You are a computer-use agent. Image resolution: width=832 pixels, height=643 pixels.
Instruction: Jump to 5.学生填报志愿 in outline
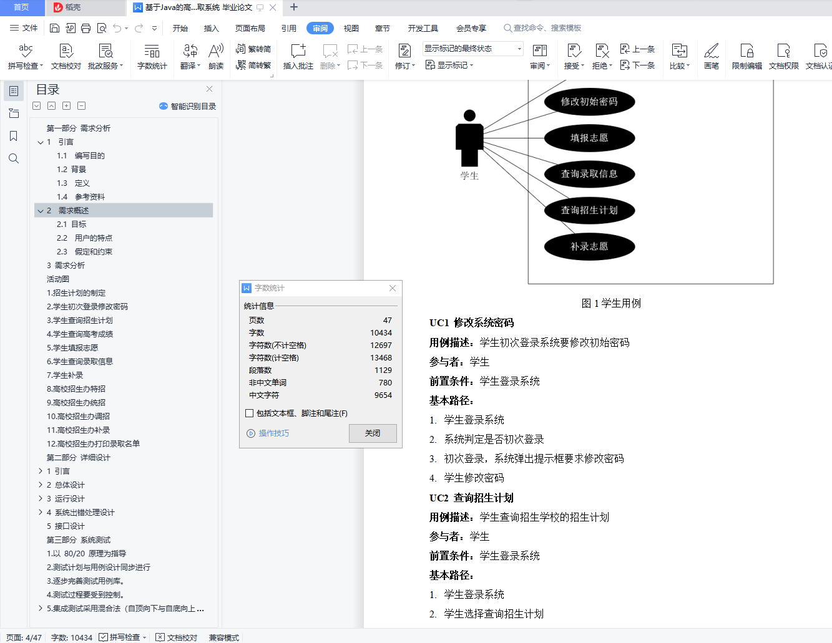pyautogui.click(x=72, y=348)
